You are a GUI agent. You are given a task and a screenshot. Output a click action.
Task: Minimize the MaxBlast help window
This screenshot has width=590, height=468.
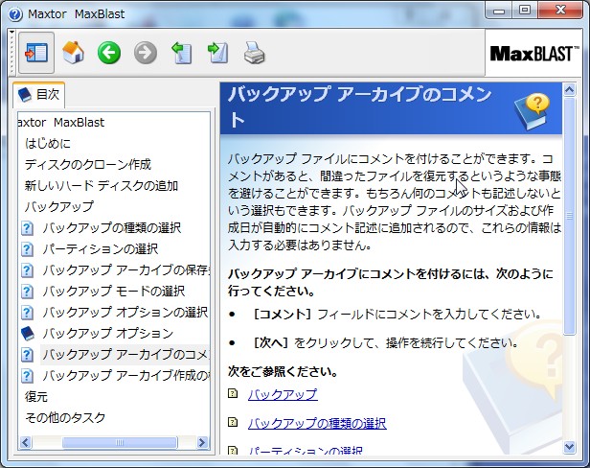[499, 11]
